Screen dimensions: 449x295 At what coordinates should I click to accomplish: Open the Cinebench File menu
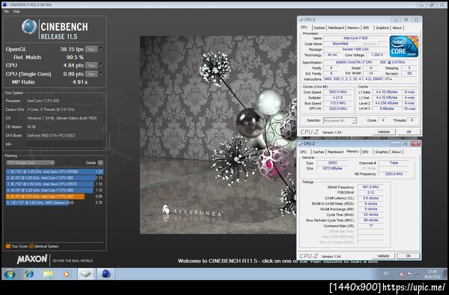(6, 11)
